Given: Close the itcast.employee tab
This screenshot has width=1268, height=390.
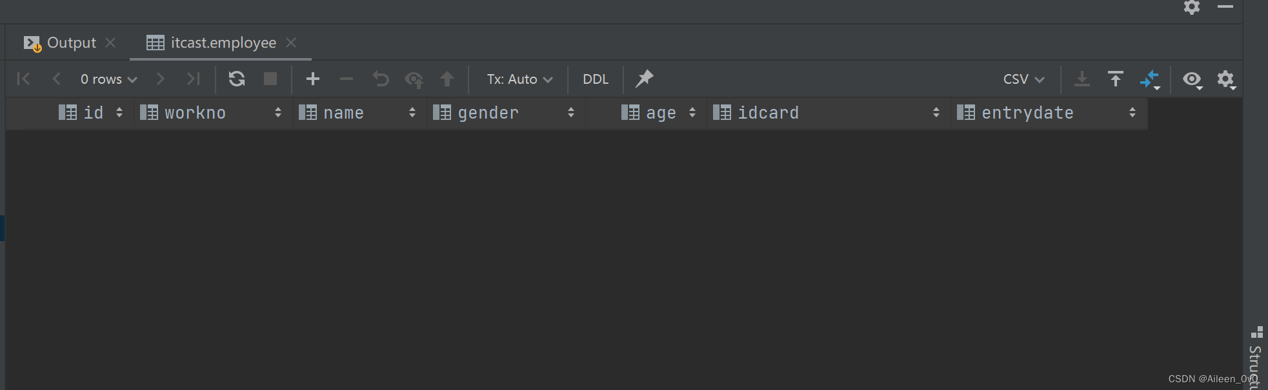Looking at the screenshot, I should click(291, 43).
